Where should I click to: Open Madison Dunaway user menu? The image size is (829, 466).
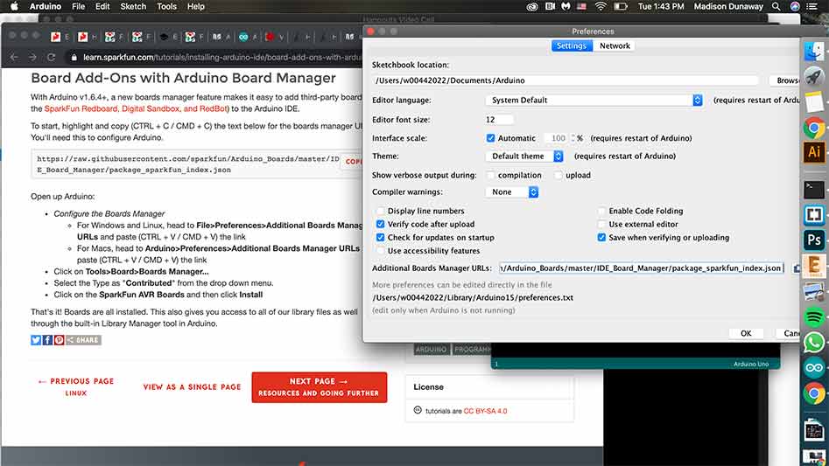pyautogui.click(x=728, y=6)
